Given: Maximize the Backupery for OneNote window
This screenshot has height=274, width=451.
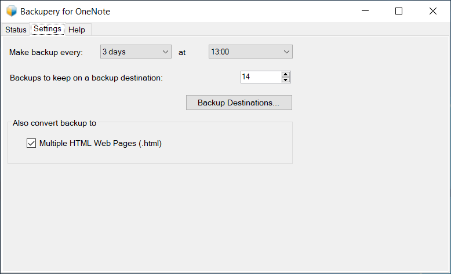Looking at the screenshot, I should coord(399,11).
